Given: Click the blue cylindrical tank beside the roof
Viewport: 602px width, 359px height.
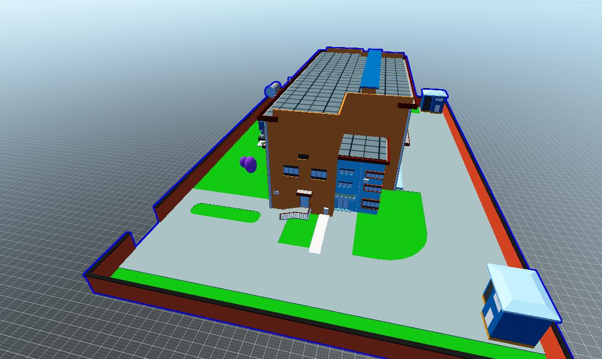Looking at the screenshot, I should tap(273, 90).
